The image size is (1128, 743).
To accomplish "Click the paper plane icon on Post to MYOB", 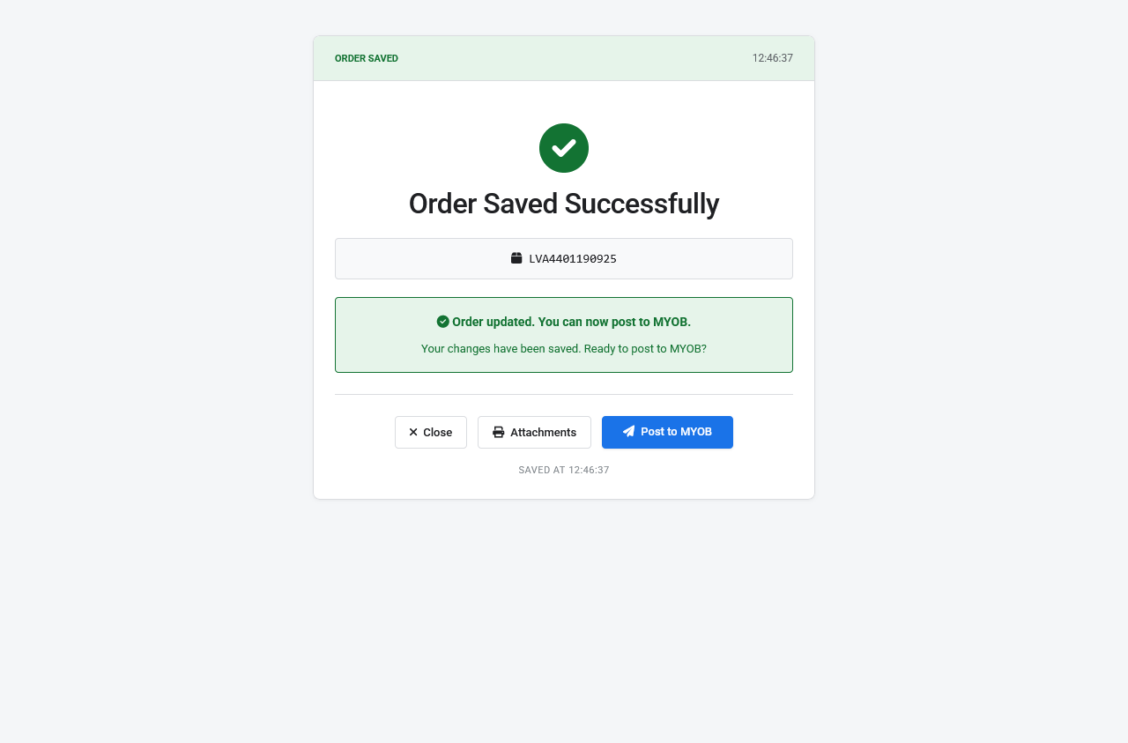I will point(628,432).
